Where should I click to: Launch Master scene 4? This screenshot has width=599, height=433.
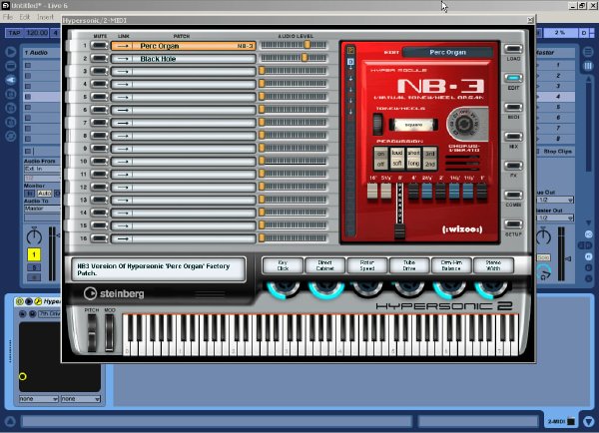(555, 97)
